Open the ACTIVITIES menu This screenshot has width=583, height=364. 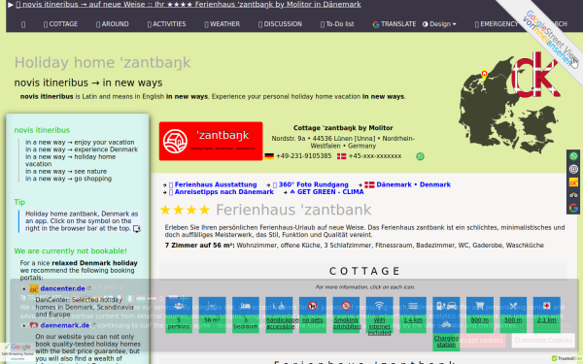(166, 24)
